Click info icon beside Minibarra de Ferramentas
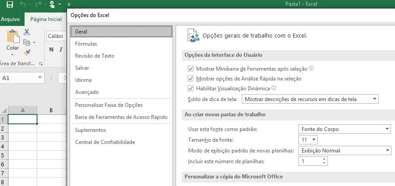The width and height of the screenshot is (395, 186). (311, 68)
